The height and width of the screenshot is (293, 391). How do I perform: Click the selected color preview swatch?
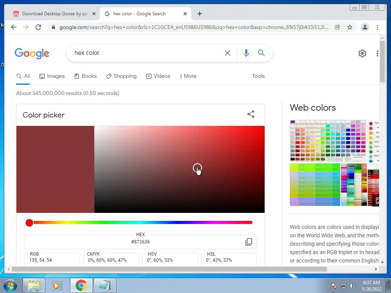pos(55,169)
